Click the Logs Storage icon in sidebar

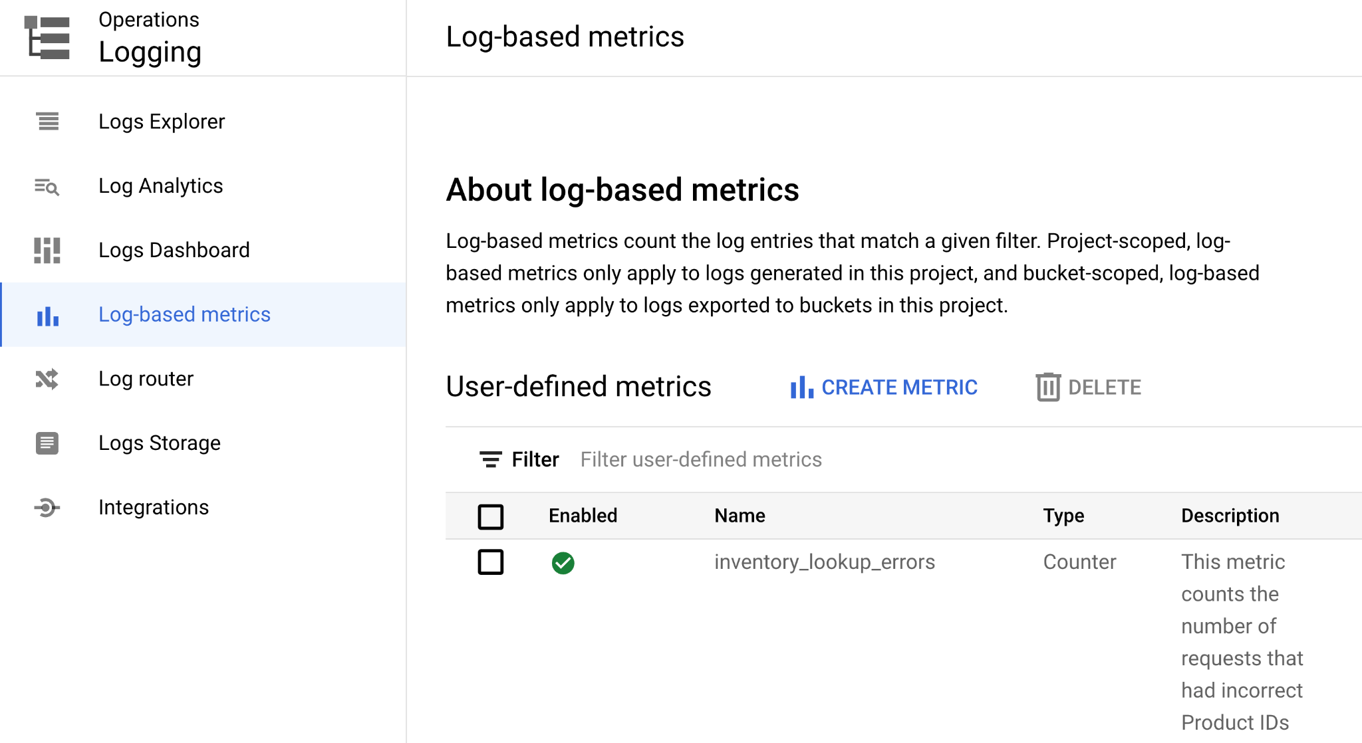pos(47,442)
